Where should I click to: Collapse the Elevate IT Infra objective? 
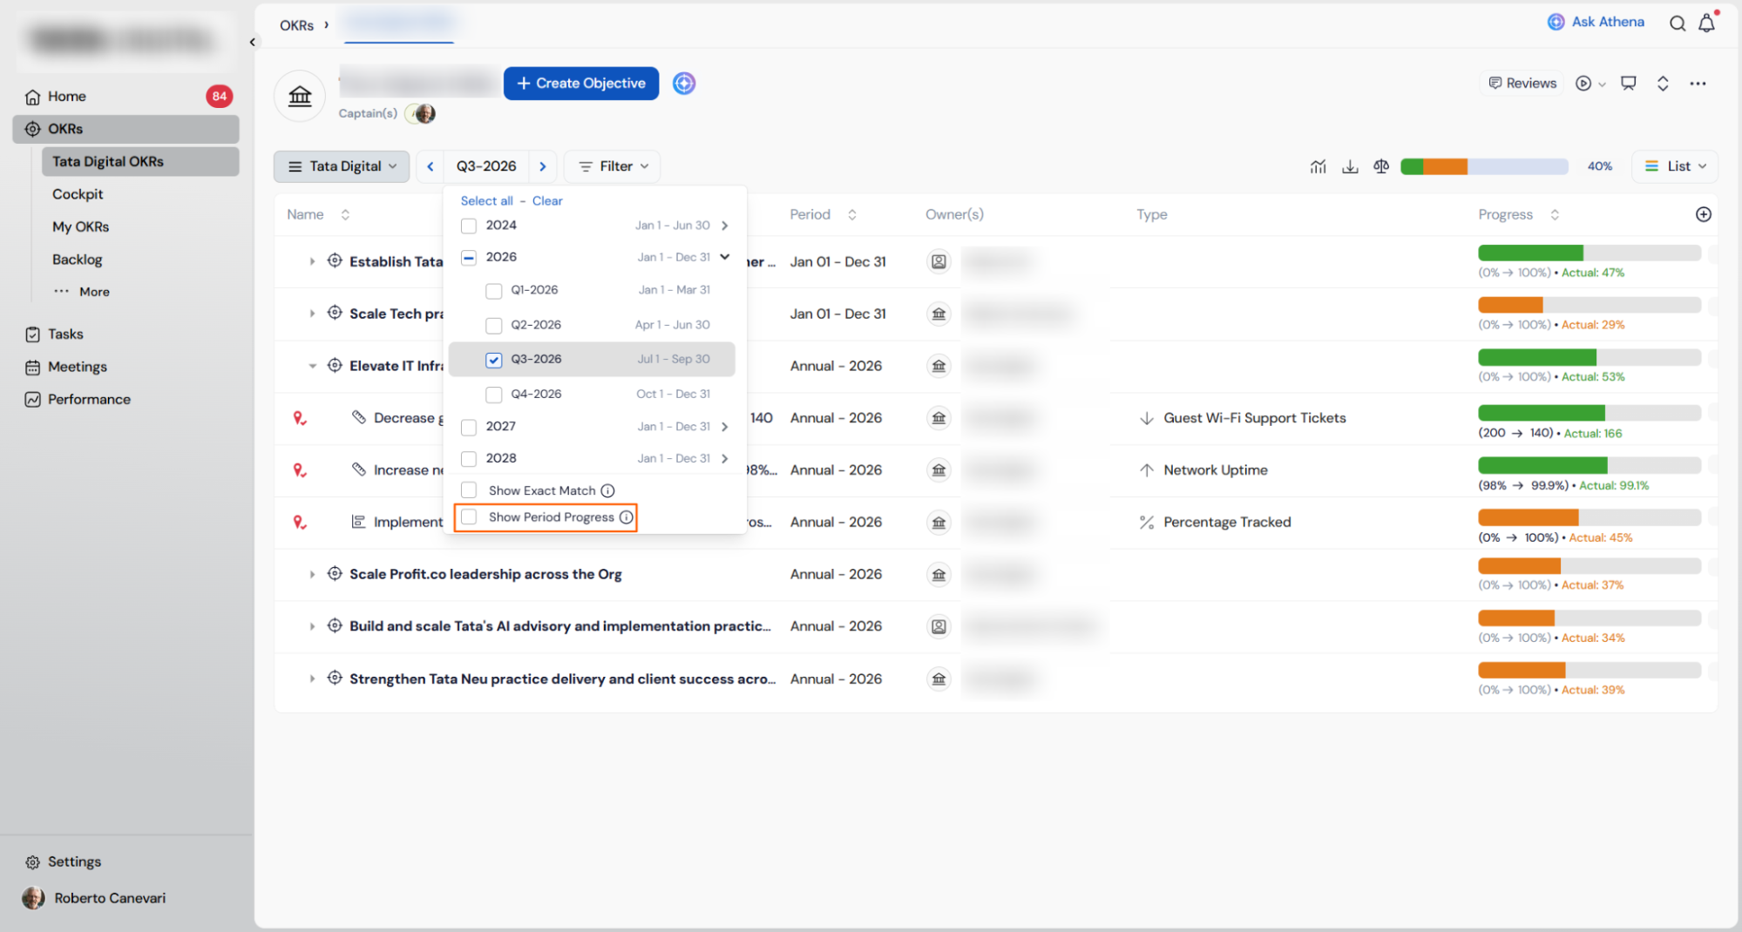coord(312,366)
